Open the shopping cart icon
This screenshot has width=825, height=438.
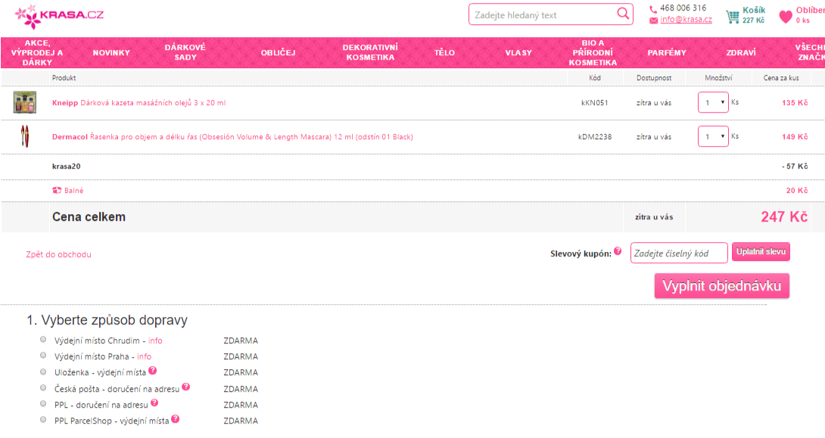(x=733, y=17)
